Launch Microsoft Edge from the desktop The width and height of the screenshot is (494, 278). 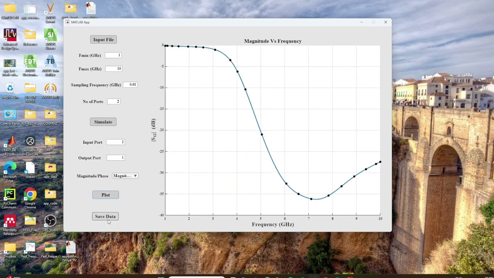coord(10,172)
